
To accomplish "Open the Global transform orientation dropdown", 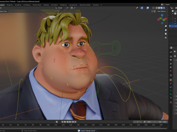I will point(60,8).
